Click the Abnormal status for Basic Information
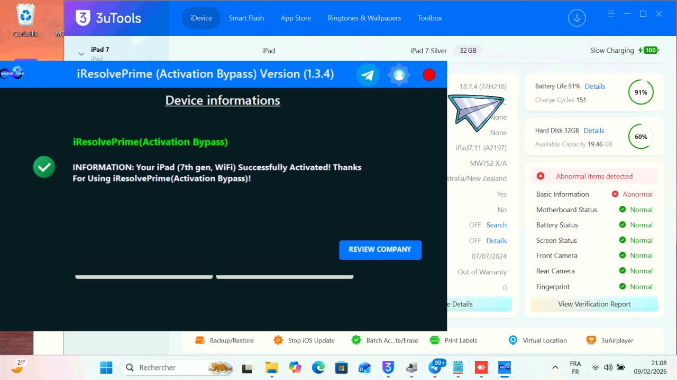The image size is (677, 380). [x=632, y=194]
